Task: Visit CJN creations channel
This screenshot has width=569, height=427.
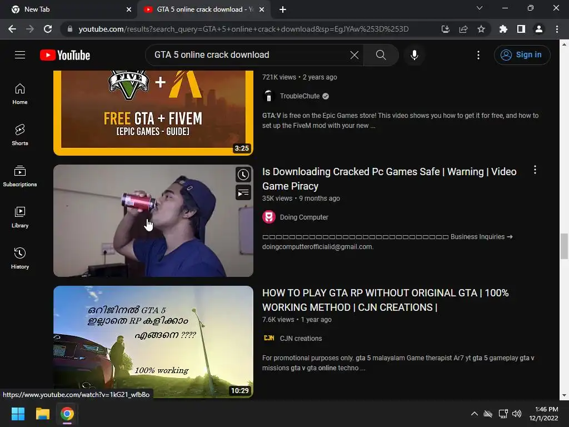Action: click(301, 339)
